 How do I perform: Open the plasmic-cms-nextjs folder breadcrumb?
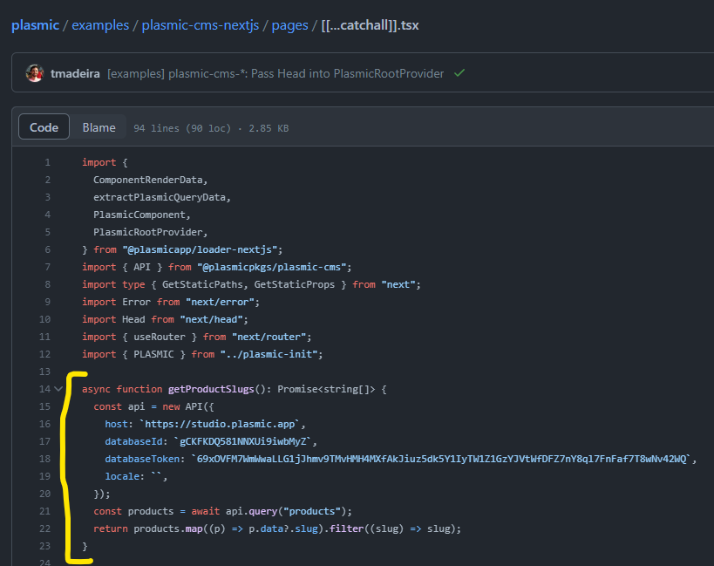(x=200, y=25)
